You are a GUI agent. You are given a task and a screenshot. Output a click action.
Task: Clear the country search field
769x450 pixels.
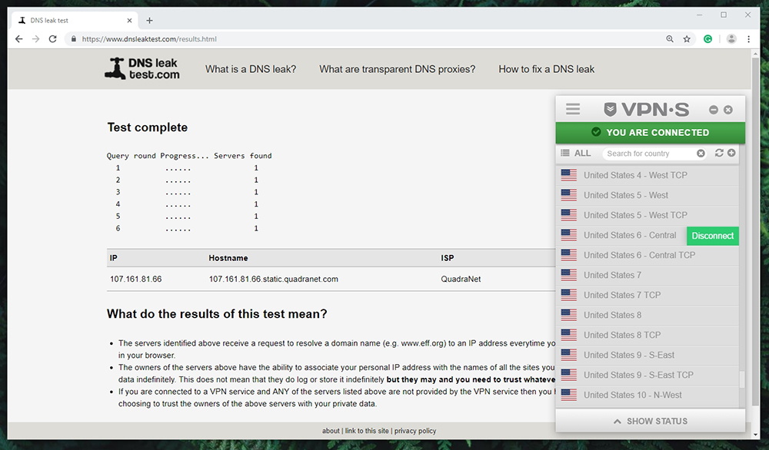tap(701, 154)
